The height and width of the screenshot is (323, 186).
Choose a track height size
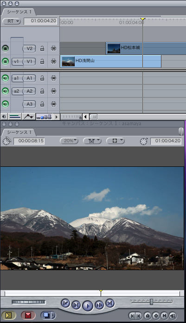pos(44,117)
